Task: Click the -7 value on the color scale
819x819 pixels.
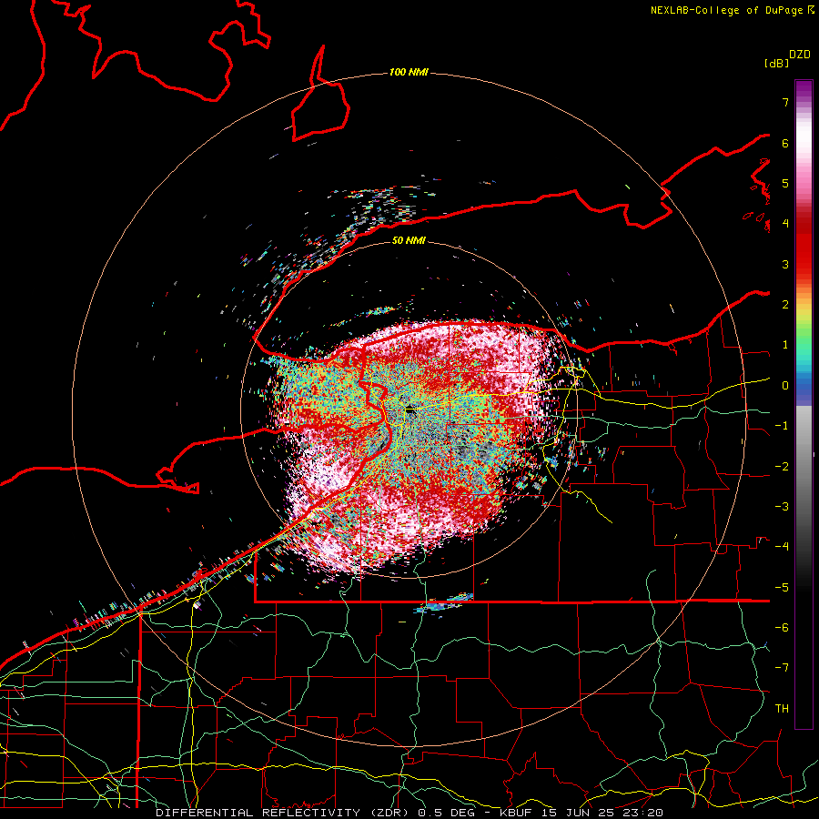Action: [782, 668]
